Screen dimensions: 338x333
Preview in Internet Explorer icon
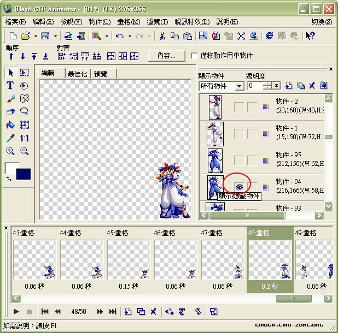(269, 35)
